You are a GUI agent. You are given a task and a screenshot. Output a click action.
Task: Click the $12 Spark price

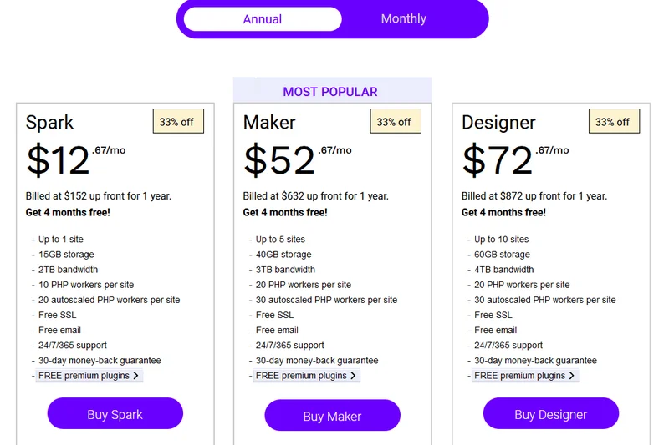[x=59, y=160]
